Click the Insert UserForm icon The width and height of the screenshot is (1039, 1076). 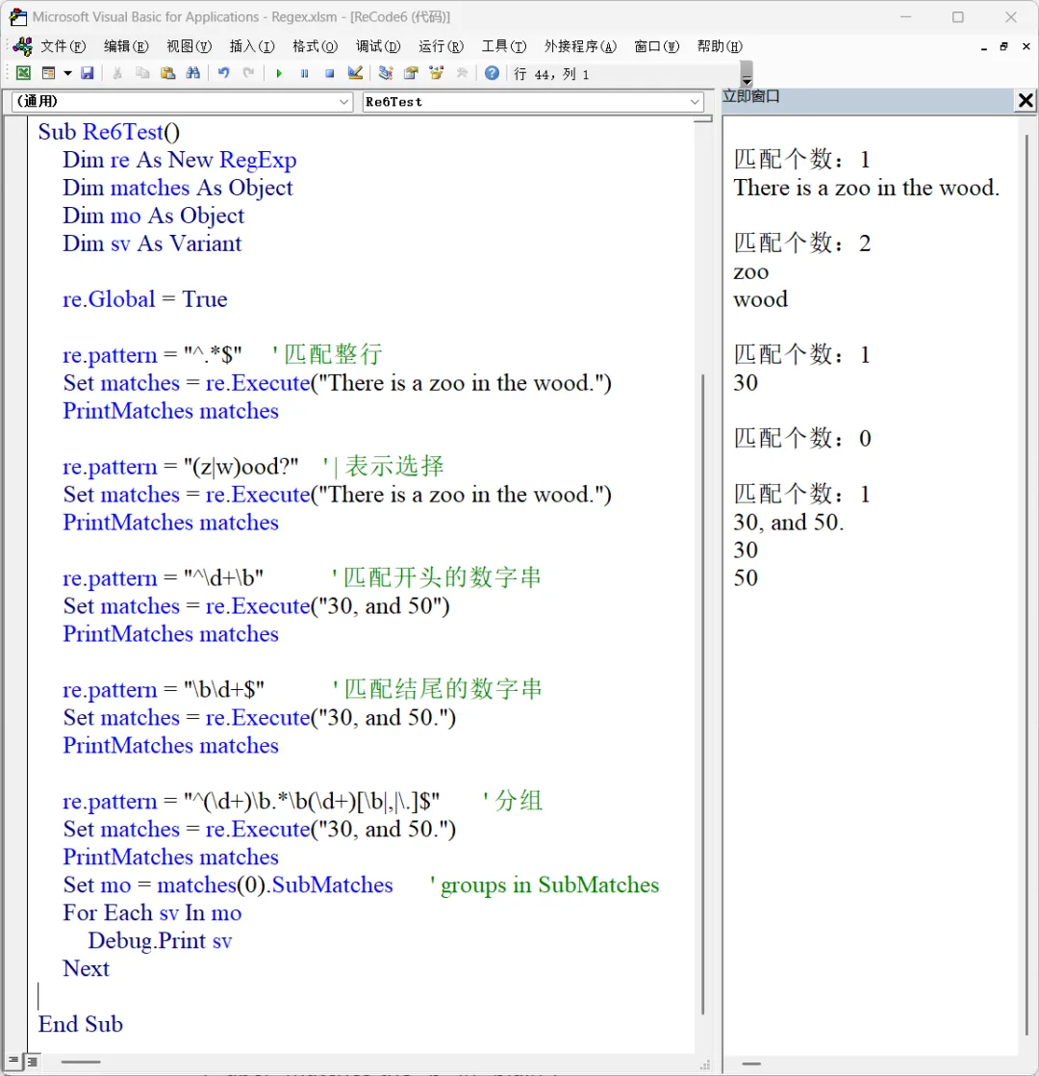click(x=49, y=73)
